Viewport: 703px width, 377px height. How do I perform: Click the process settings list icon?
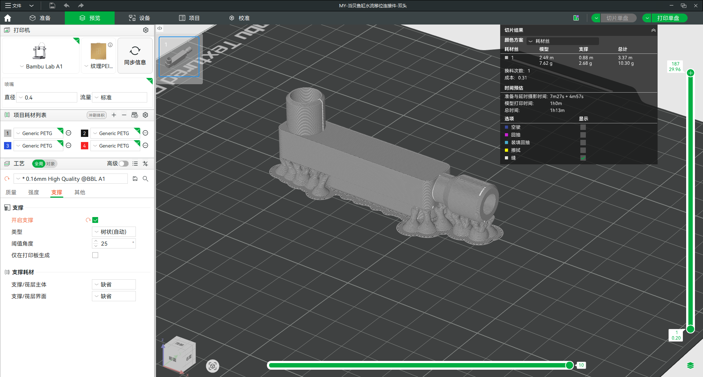[135, 164]
